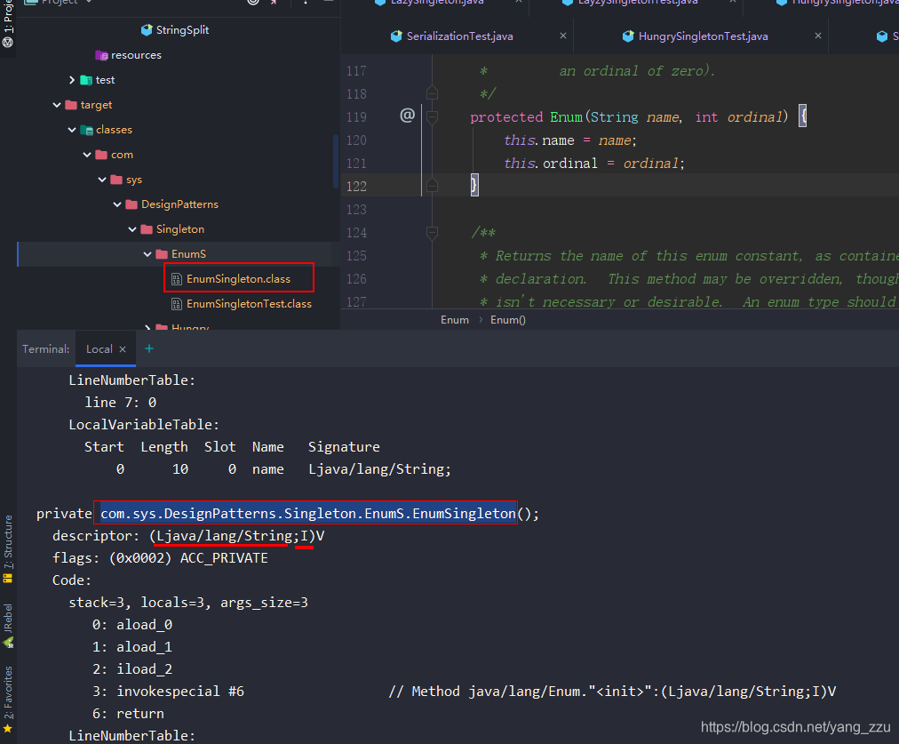Open the vertical-dots options icon in Project panel
The height and width of the screenshot is (744, 899).
[x=305, y=4]
